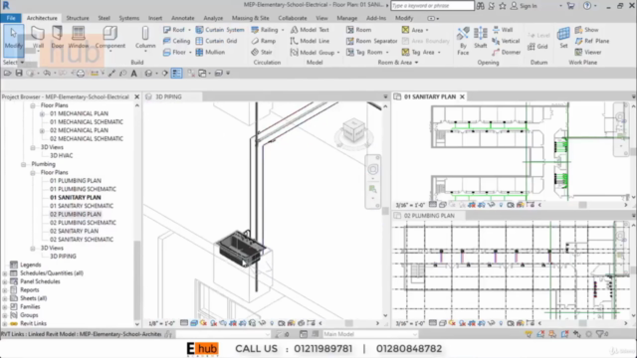Select the Wall tool in Build panel
This screenshot has width=637, height=358.
click(38, 38)
